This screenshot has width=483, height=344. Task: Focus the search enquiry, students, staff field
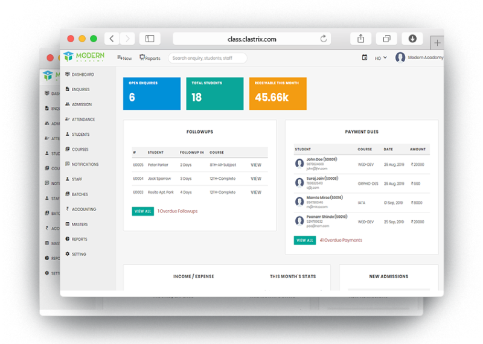(207, 58)
